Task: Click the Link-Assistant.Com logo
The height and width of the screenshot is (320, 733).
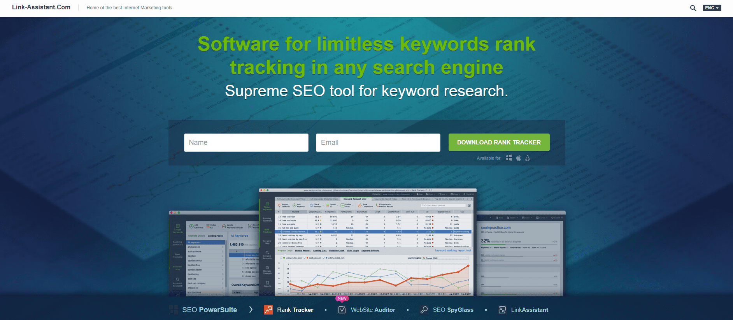Action: 41,7
